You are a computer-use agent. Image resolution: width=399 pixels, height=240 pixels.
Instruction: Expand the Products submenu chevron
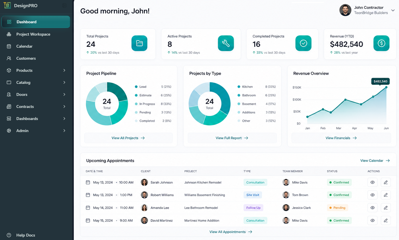pos(64,70)
